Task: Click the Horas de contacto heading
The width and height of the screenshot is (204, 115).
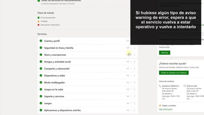Action: tap(166, 81)
